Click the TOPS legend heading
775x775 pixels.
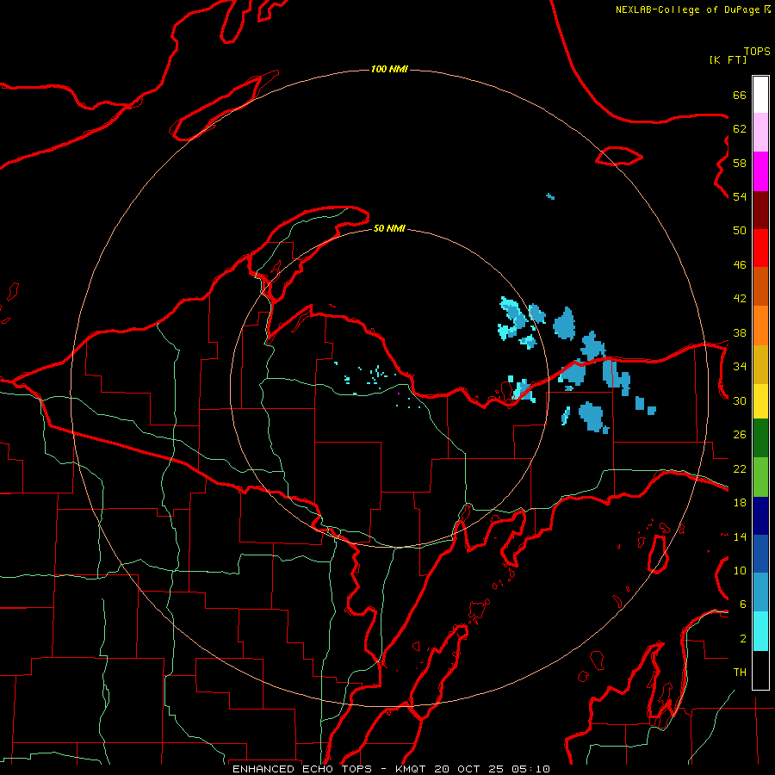coord(757,52)
